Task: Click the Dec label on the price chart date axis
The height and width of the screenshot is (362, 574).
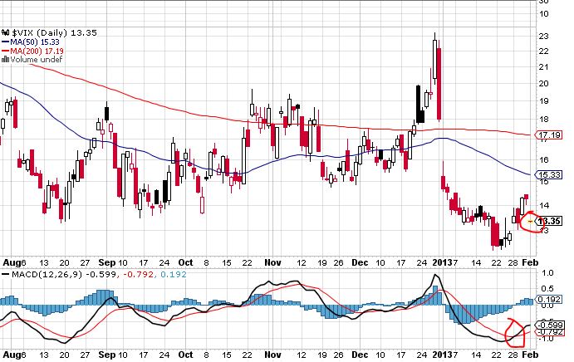Action: click(x=360, y=263)
